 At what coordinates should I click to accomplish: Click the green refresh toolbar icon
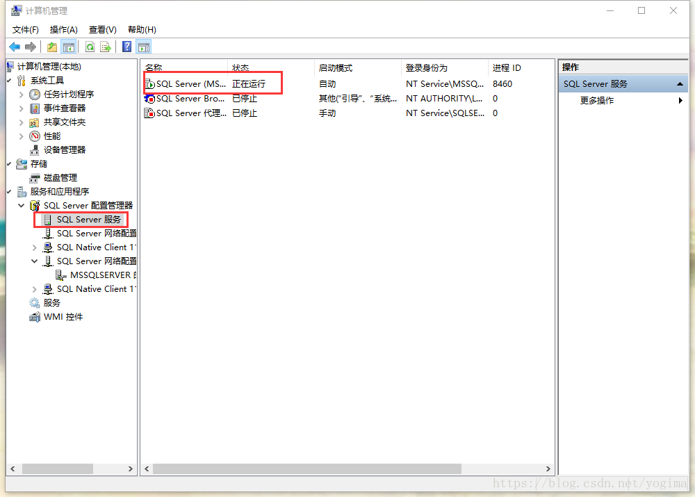pyautogui.click(x=90, y=47)
